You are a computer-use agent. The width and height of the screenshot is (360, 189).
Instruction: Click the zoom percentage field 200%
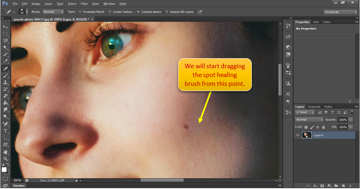(17, 181)
